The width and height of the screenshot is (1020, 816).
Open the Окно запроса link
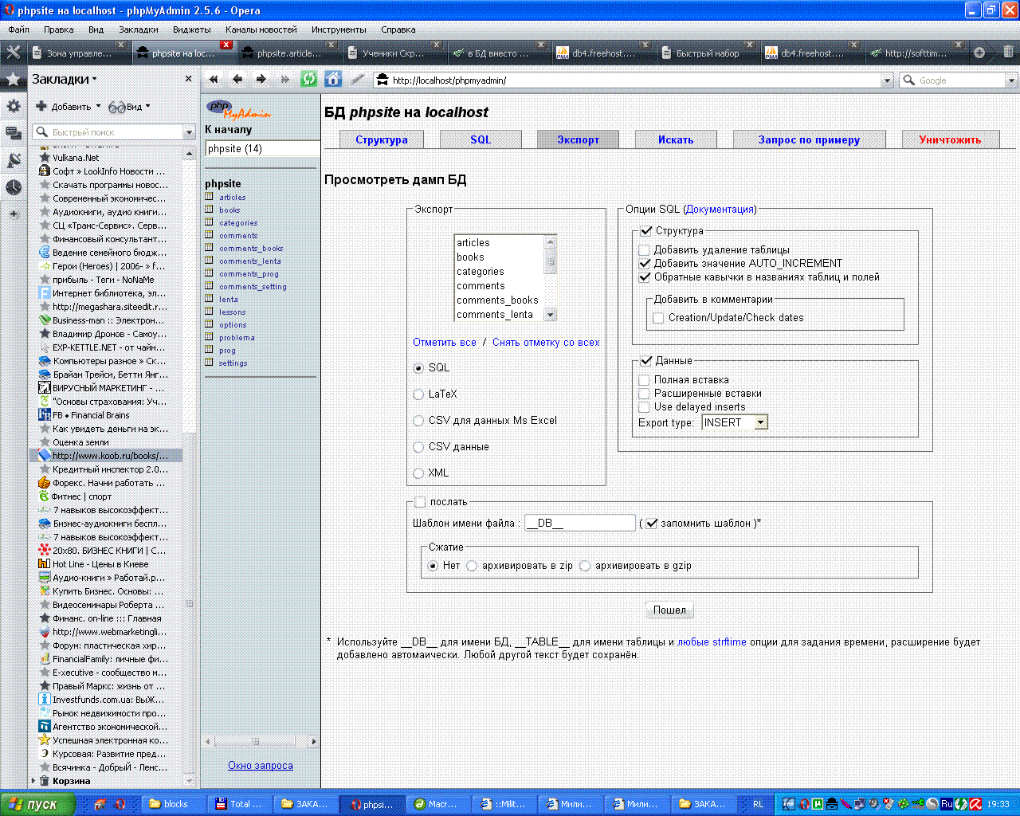pos(261,766)
